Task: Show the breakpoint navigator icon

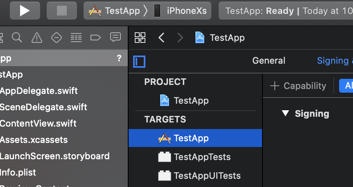Action: click(x=95, y=38)
